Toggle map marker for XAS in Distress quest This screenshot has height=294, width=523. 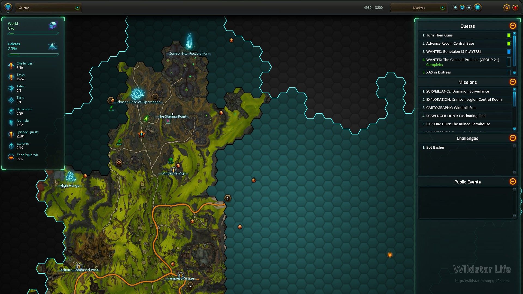[x=509, y=72]
